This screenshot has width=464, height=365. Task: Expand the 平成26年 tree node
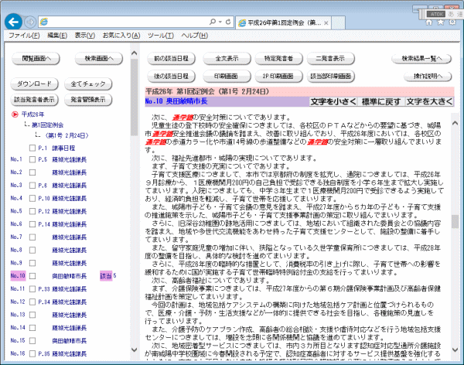[x=32, y=114]
